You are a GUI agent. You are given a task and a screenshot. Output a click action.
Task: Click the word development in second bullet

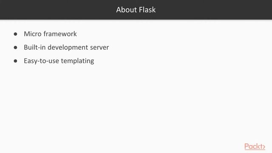tap(68, 48)
